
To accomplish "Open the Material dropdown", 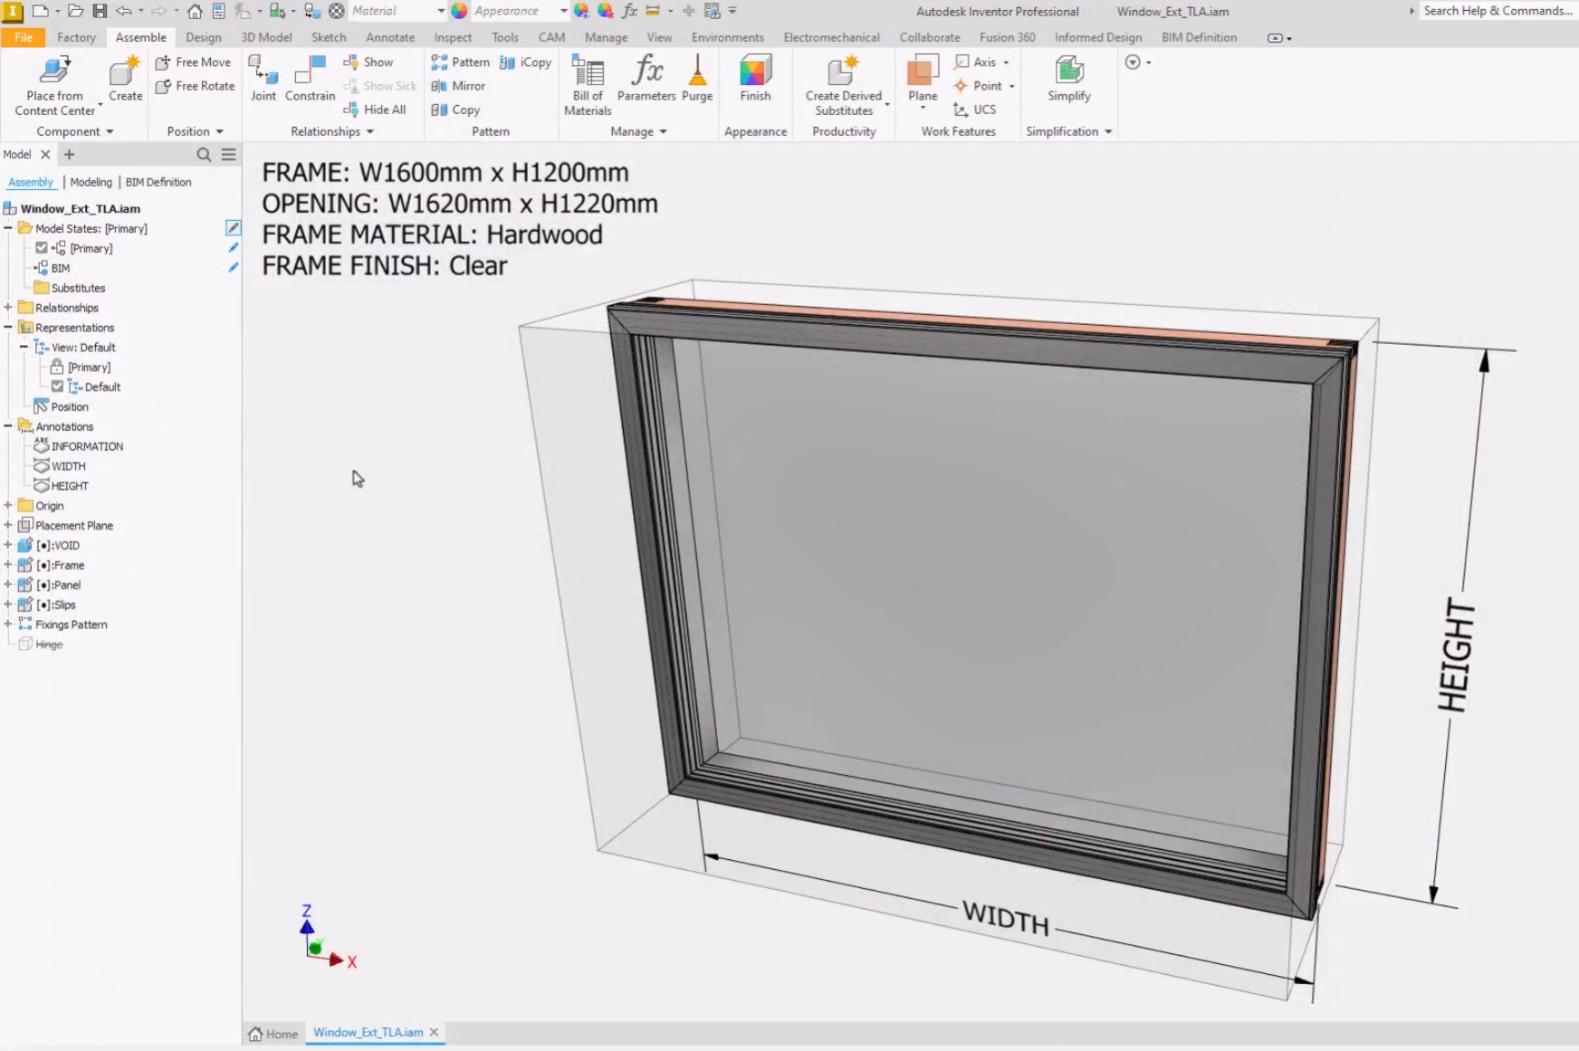I will [440, 11].
